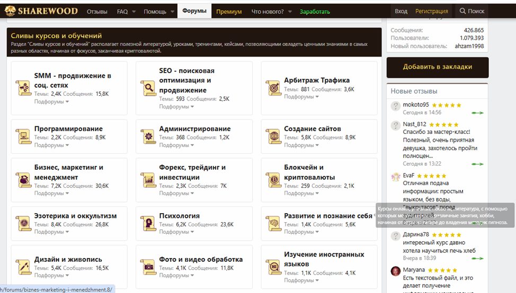
Task: Open Изучение иностранных языков forum
Action: 324,259
